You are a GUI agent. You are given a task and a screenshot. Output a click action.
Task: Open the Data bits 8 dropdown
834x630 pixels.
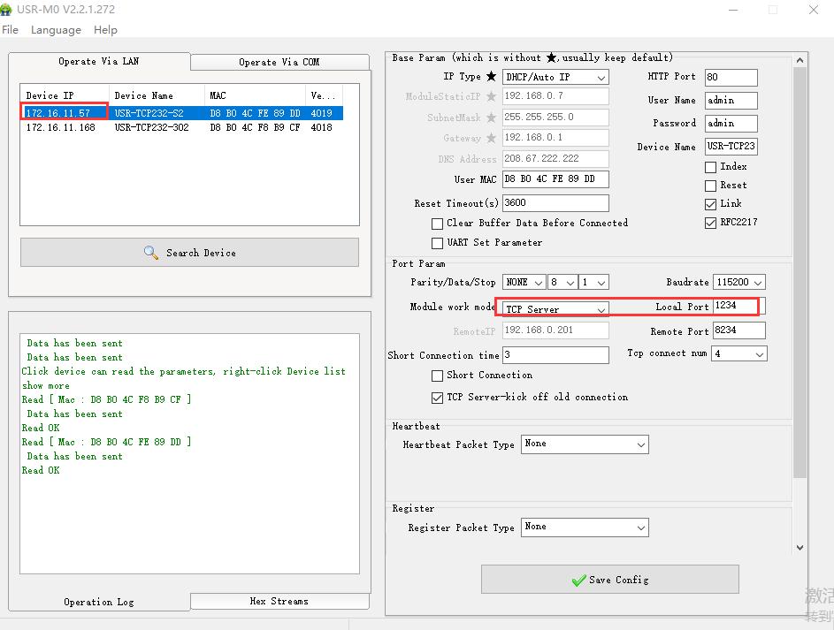coord(562,282)
